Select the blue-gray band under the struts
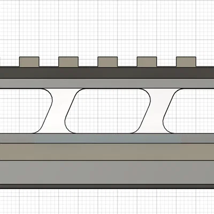 [107, 138]
